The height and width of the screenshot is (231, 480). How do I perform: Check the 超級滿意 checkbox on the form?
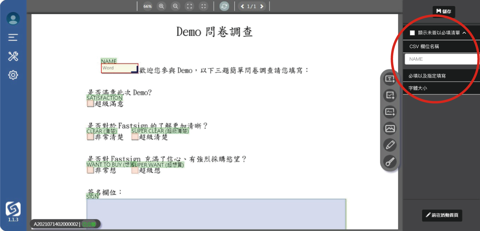tap(90, 104)
